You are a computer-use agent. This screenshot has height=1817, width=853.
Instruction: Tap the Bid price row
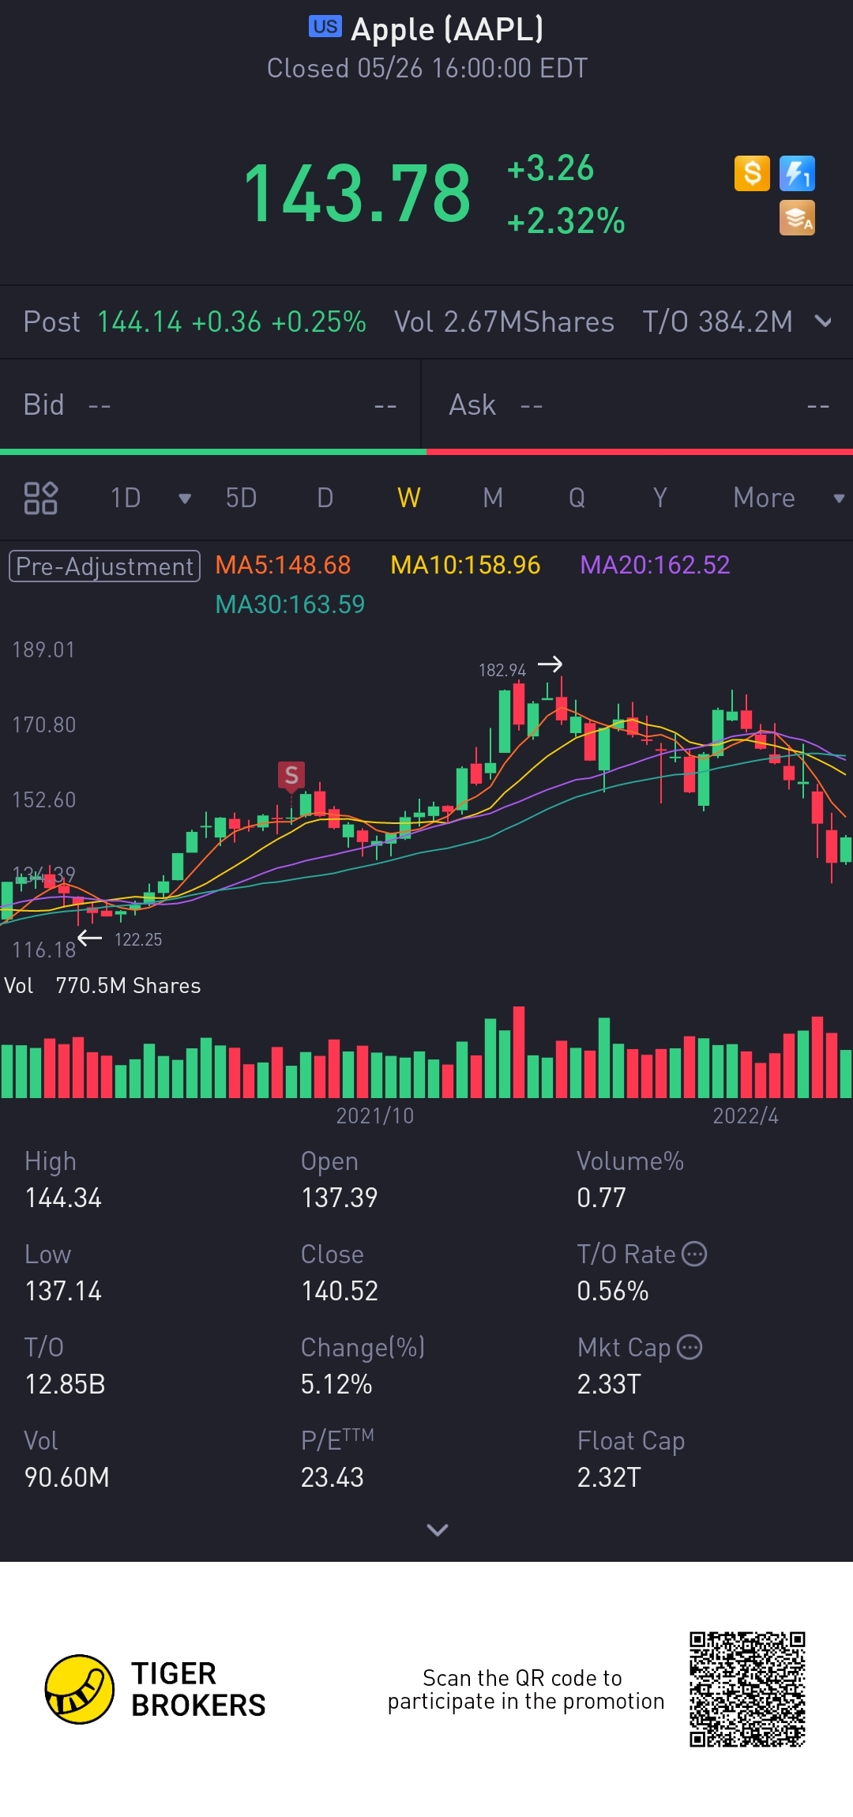point(210,405)
